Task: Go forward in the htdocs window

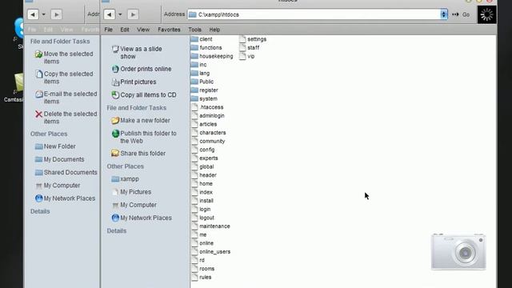Action: tap(133, 14)
